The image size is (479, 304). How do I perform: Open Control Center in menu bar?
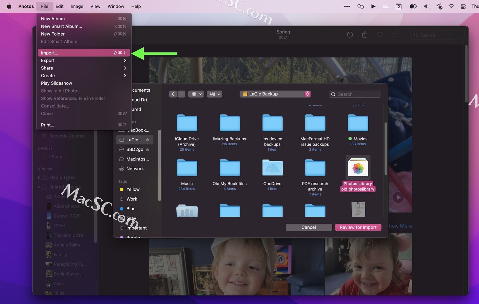click(463, 6)
